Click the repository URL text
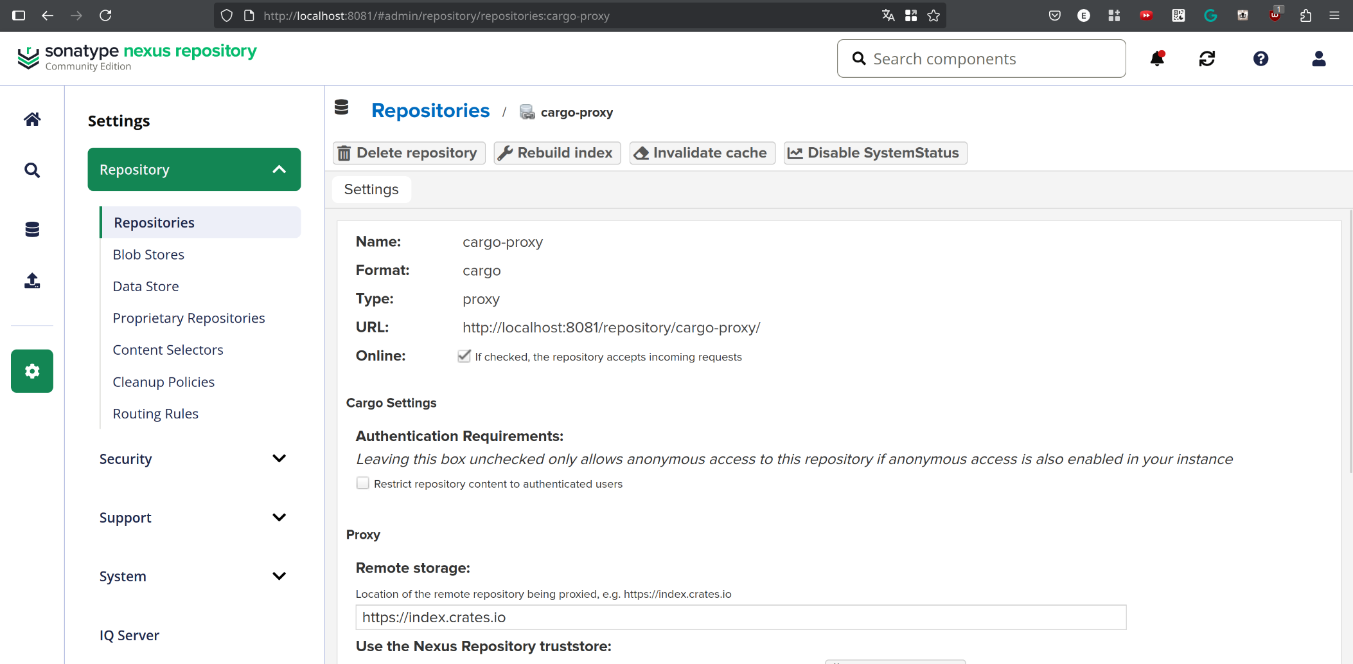Screen dimensions: 1353x664 pos(612,328)
